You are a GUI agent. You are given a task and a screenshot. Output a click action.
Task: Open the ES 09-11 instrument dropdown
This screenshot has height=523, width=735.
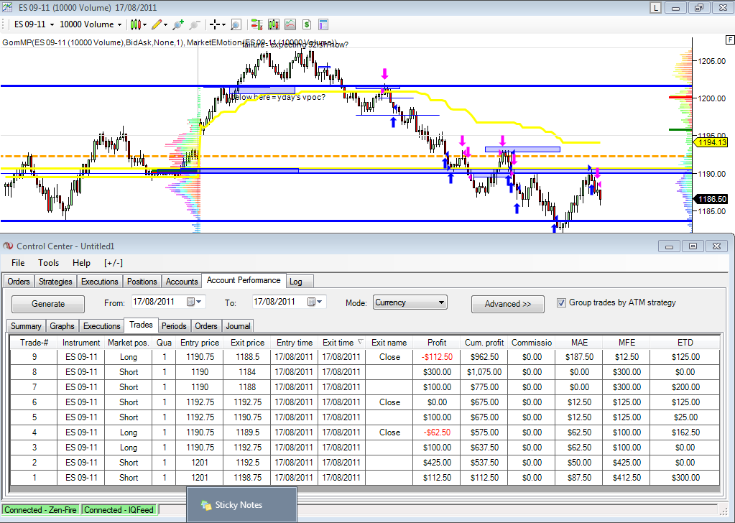click(x=34, y=24)
